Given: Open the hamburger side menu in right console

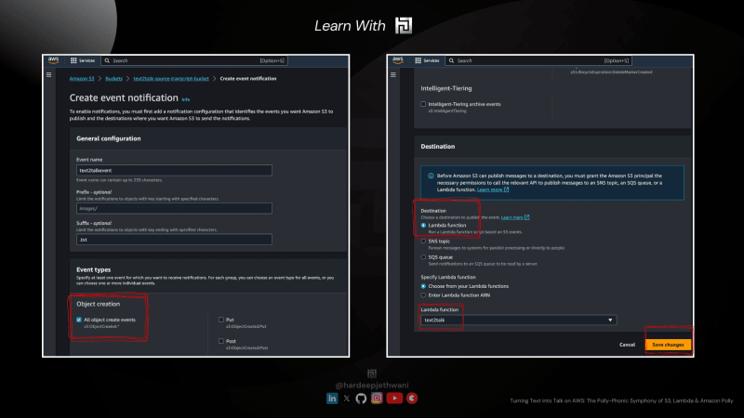Looking at the screenshot, I should coord(393,75).
